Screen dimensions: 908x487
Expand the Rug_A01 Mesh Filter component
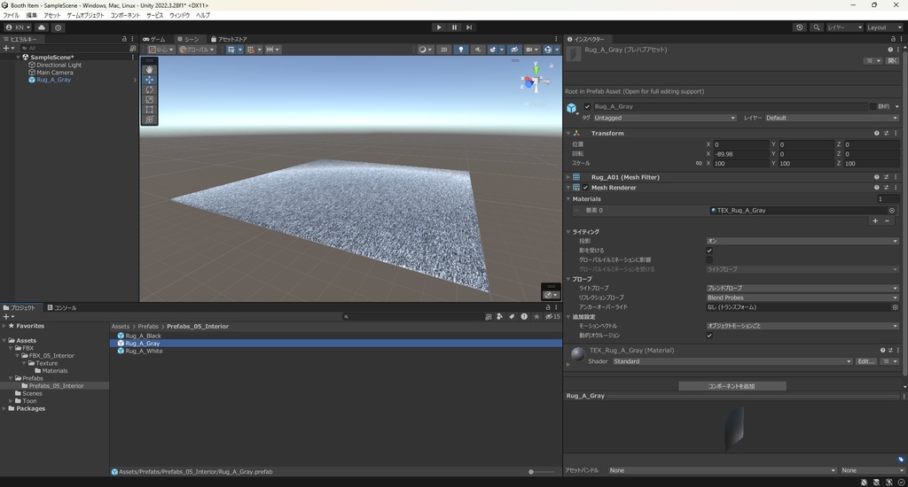568,177
